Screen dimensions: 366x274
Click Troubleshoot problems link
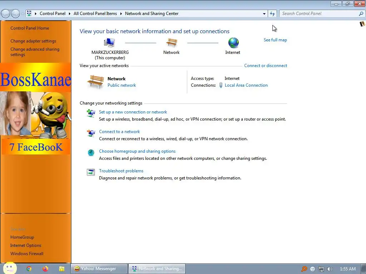121,171
